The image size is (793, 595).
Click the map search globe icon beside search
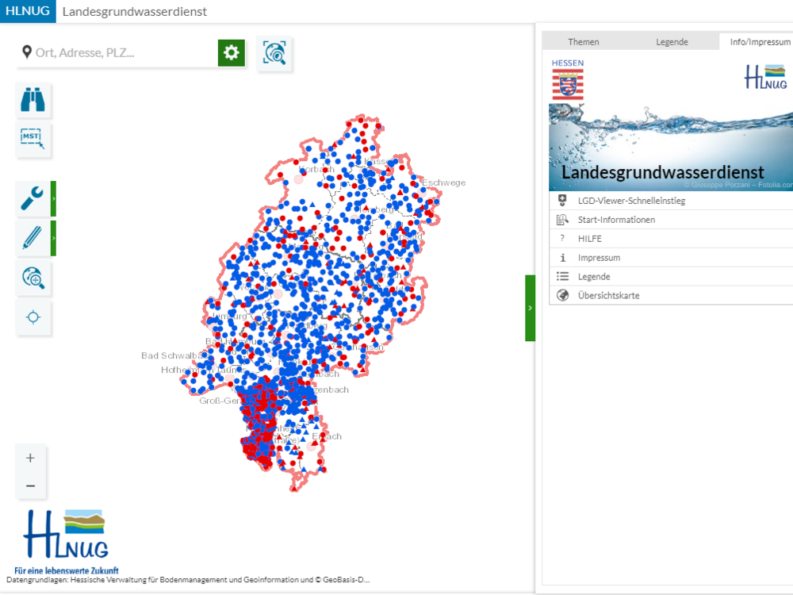click(x=275, y=54)
